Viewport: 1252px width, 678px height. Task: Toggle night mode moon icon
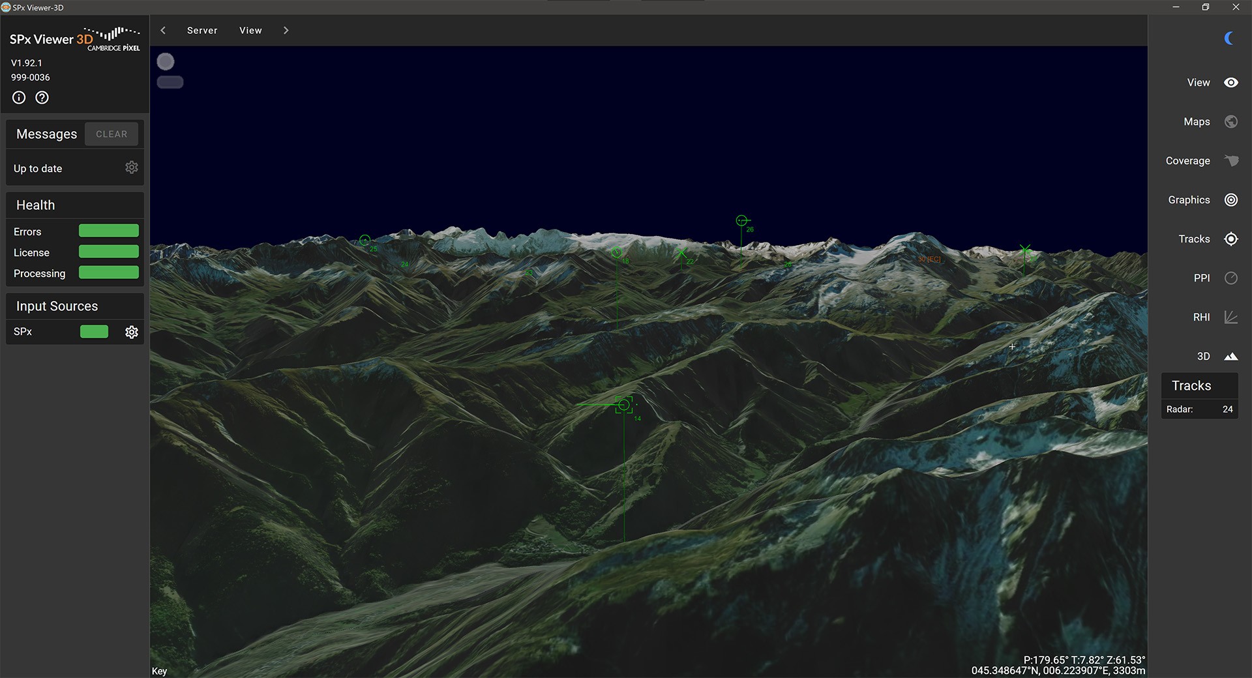pos(1229,38)
